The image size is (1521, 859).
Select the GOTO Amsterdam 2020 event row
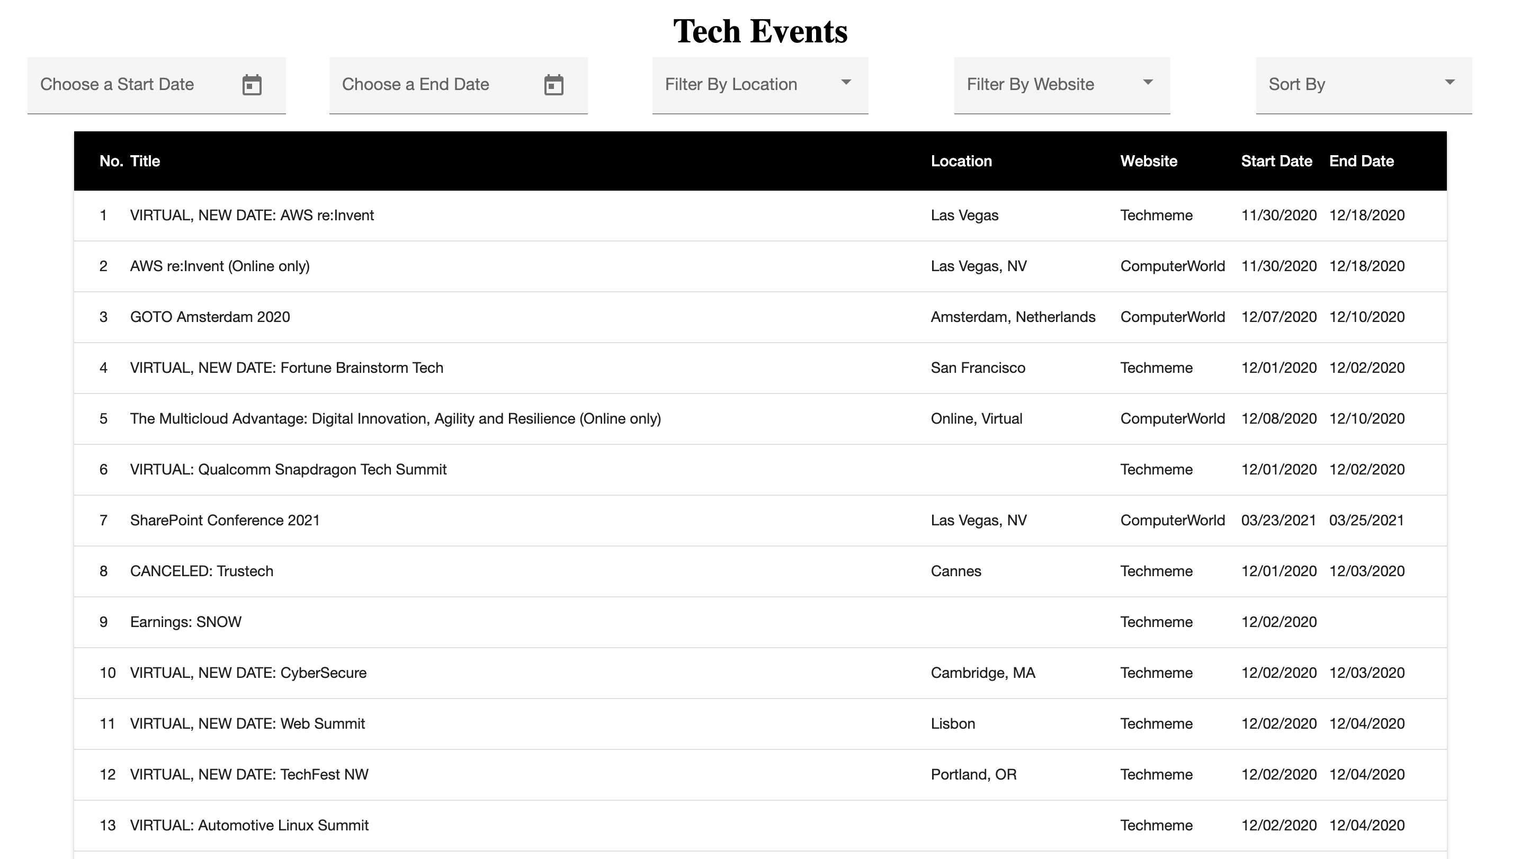(x=210, y=317)
